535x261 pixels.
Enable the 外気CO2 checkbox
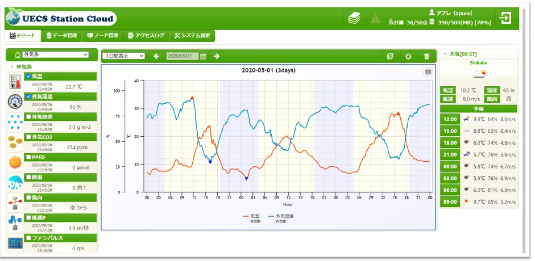pyautogui.click(x=28, y=137)
